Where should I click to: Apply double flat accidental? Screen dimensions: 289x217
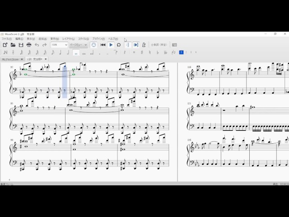[x=166, y=52]
